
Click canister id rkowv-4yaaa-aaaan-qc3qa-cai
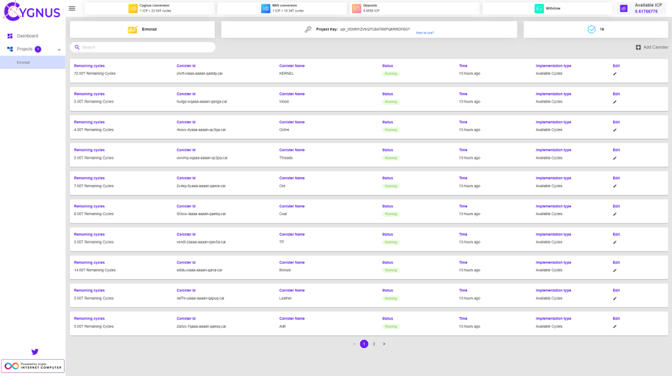tap(201, 129)
